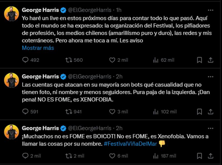Reply to the tweet announcing a live
This screenshot has height=165, width=222.
click(25, 60)
